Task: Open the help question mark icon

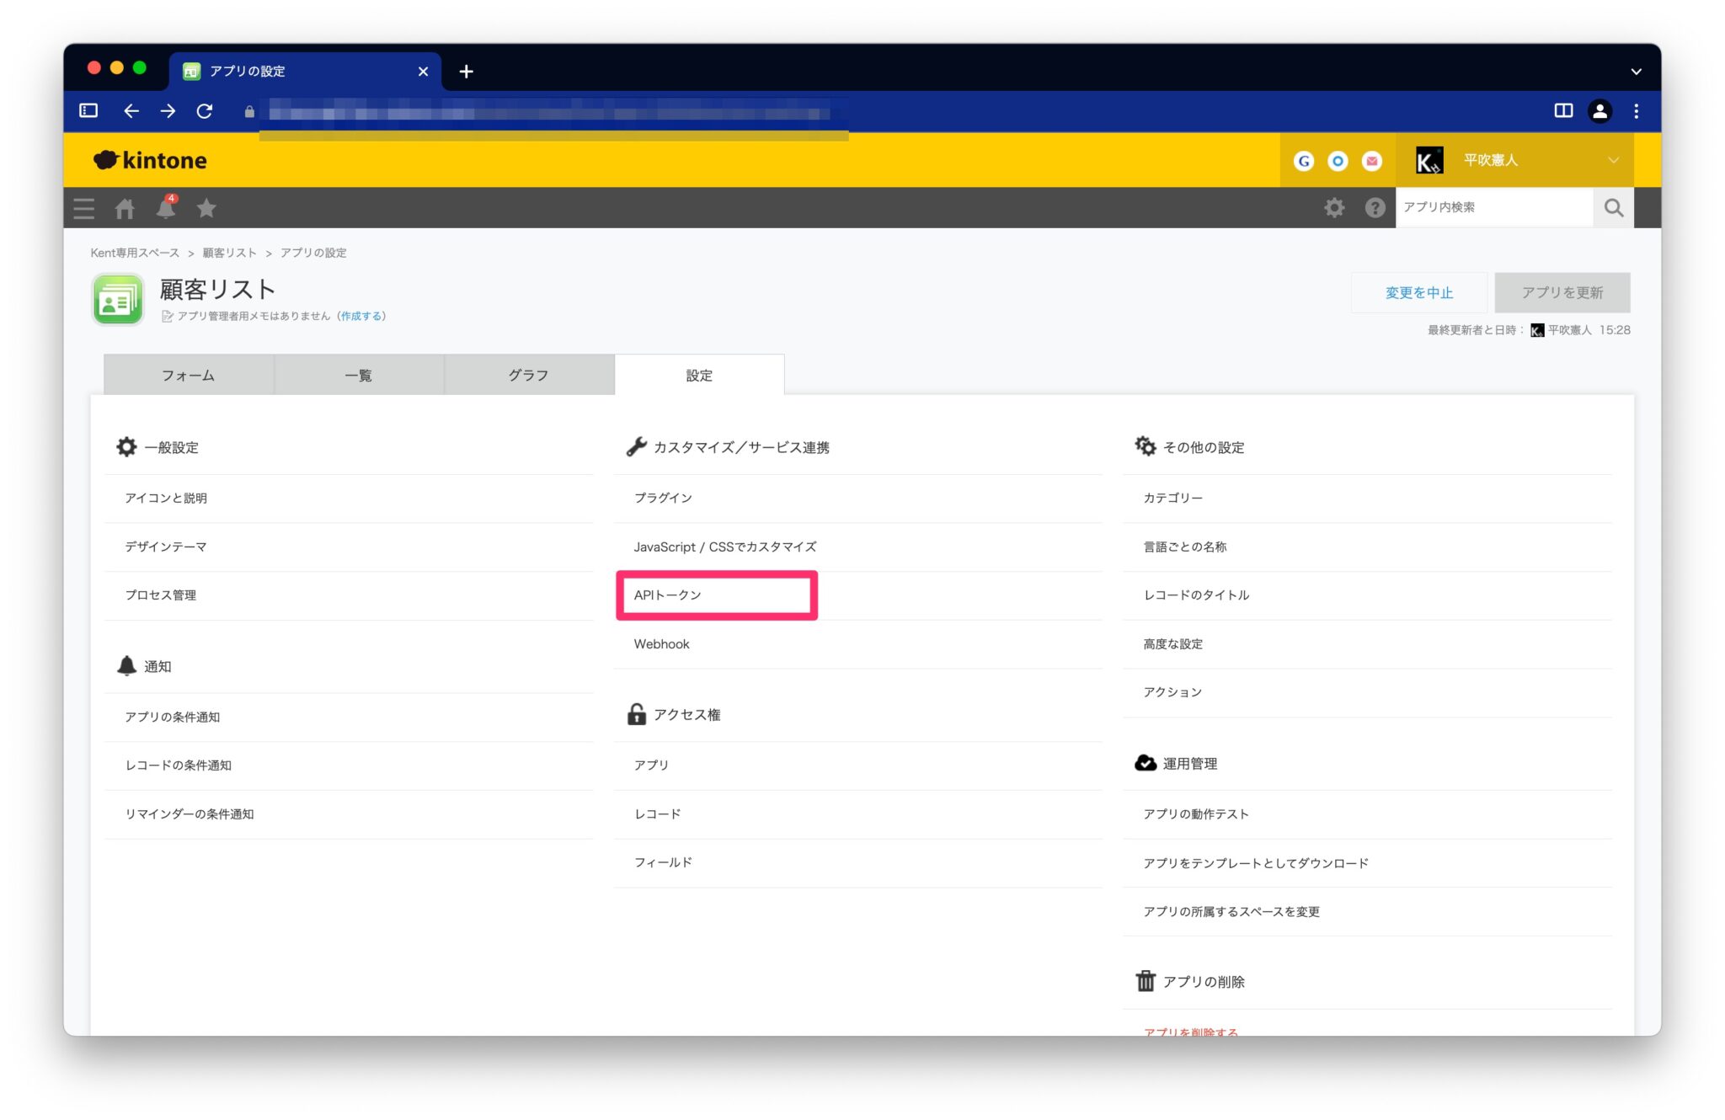Action: [x=1375, y=207]
